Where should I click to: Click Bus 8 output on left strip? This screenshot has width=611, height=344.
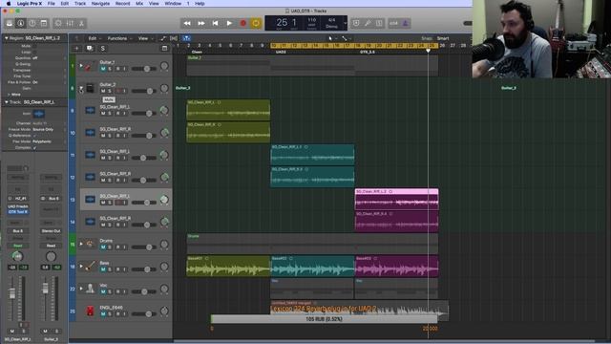(x=18, y=231)
